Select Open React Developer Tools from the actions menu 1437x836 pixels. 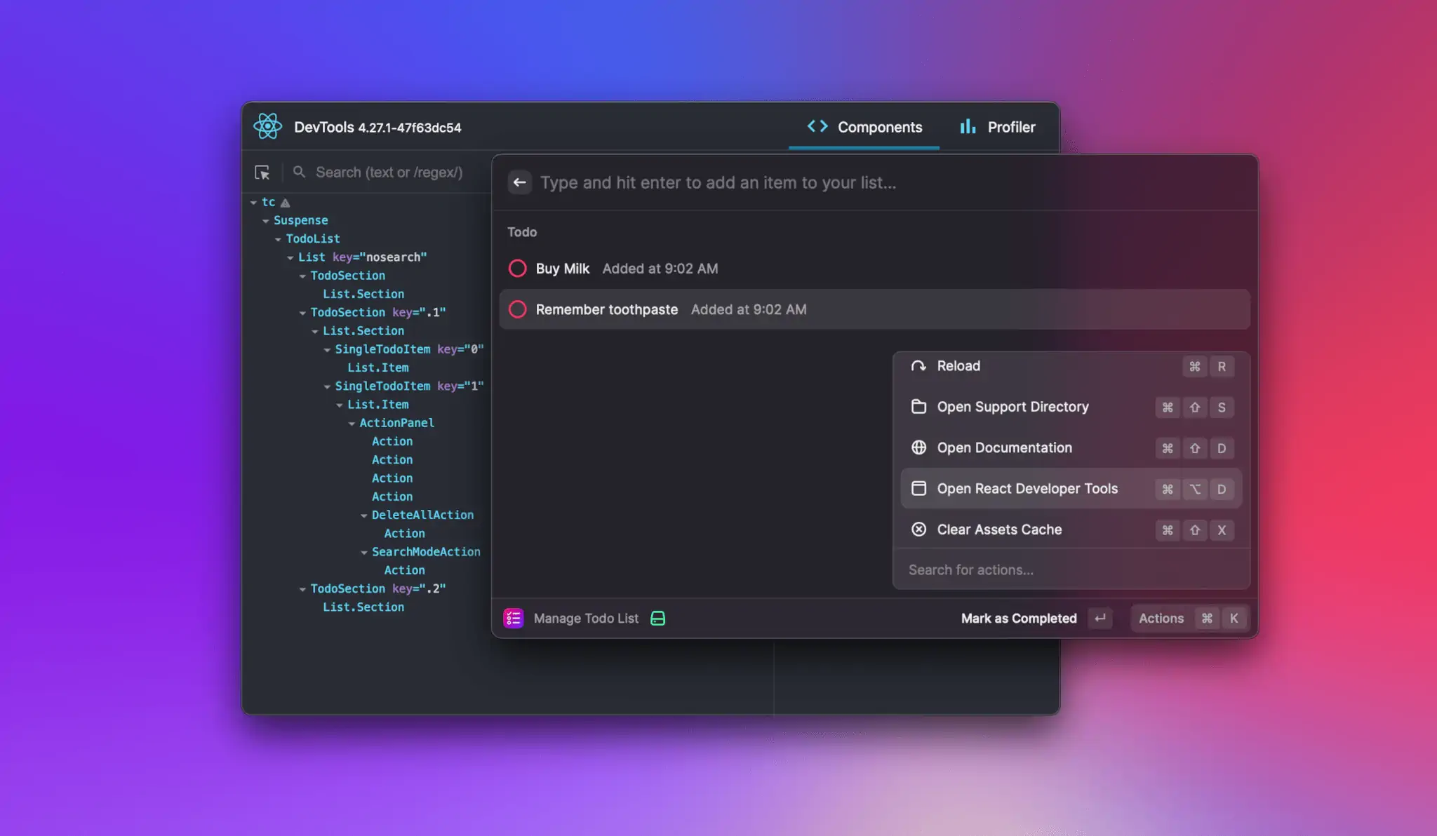[1027, 489]
